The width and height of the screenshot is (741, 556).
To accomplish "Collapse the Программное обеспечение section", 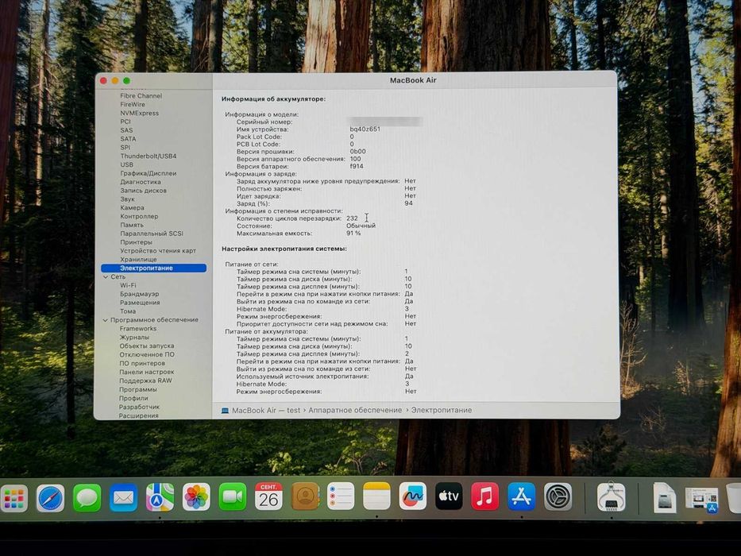I will coord(105,320).
